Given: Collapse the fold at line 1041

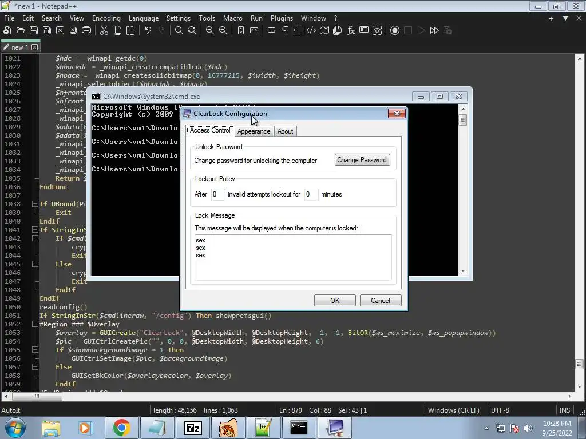Looking at the screenshot, I should (x=35, y=230).
